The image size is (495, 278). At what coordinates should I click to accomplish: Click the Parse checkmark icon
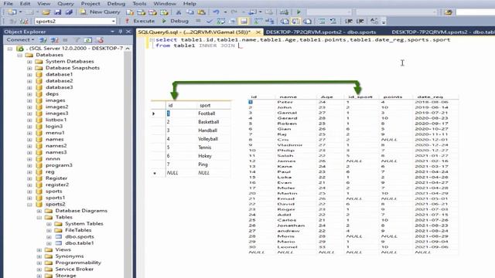pos(209,21)
